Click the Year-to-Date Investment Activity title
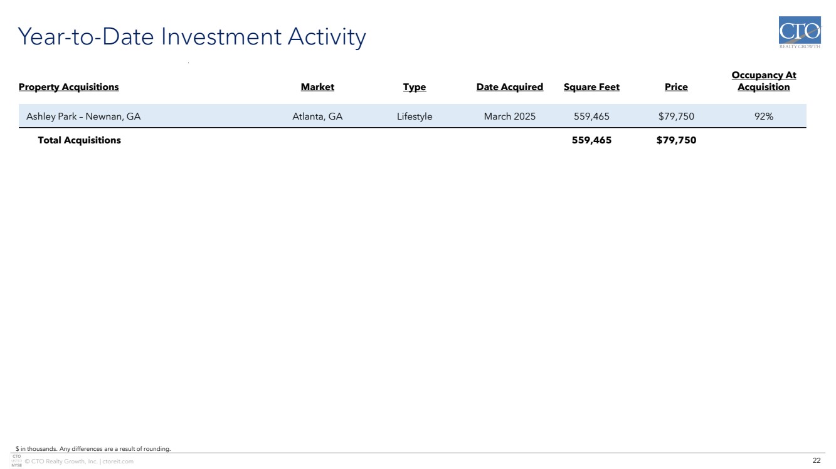The height and width of the screenshot is (469, 836). click(192, 37)
